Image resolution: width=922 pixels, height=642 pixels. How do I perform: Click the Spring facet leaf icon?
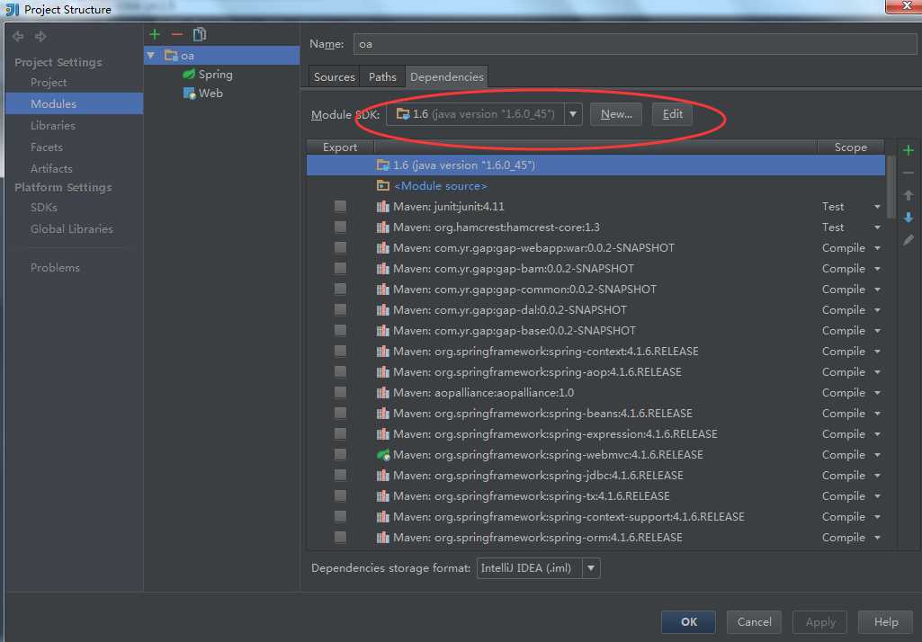tap(189, 74)
